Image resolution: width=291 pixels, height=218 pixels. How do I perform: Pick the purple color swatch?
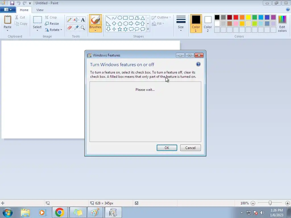pos(273,17)
